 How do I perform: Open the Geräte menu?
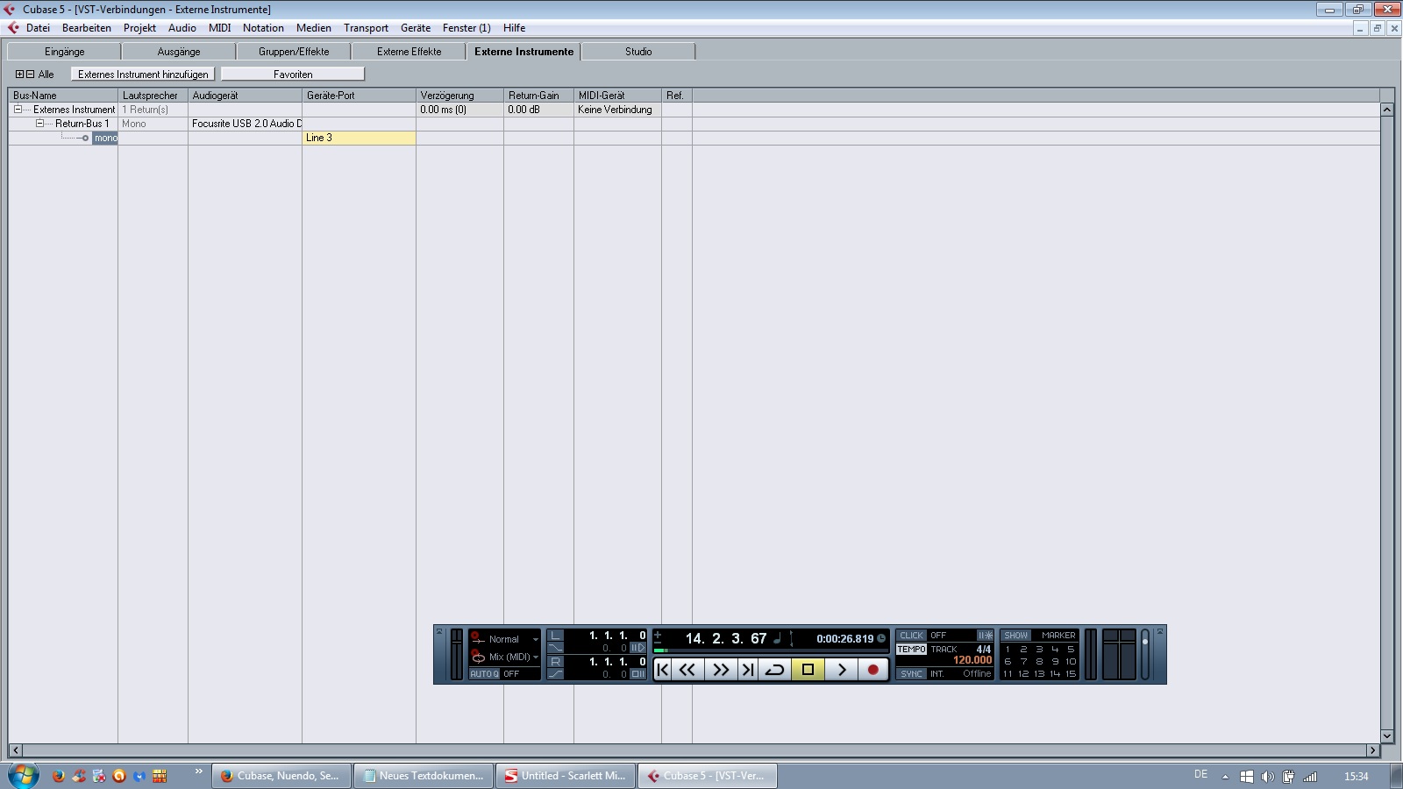tap(416, 28)
